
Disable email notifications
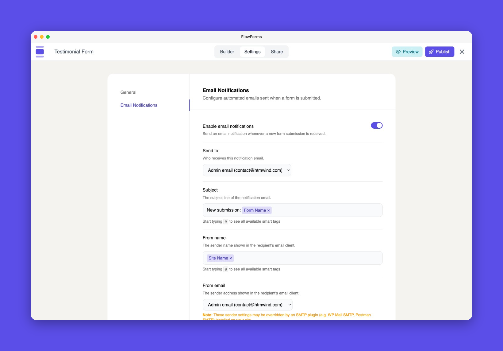pos(377,125)
